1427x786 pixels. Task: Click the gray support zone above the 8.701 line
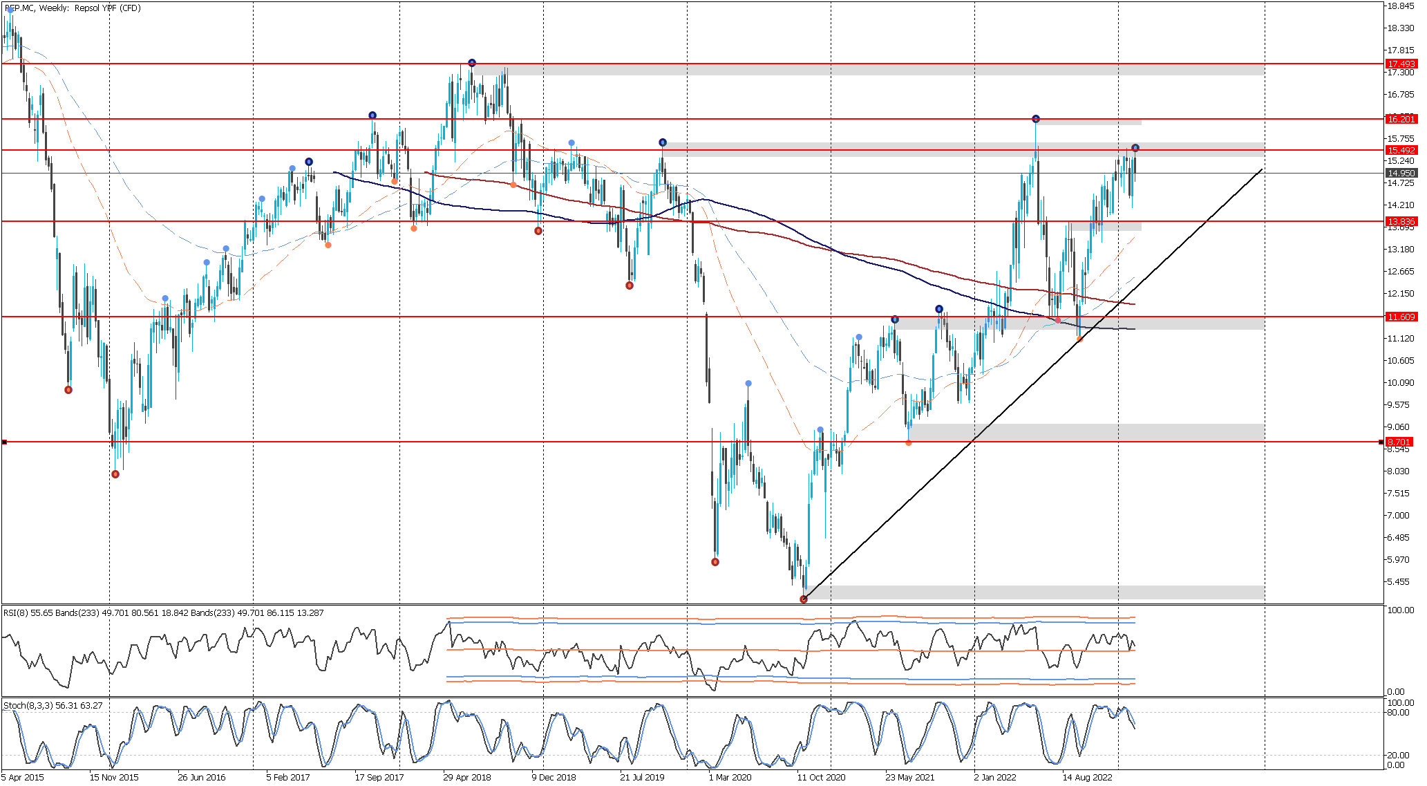[1085, 432]
